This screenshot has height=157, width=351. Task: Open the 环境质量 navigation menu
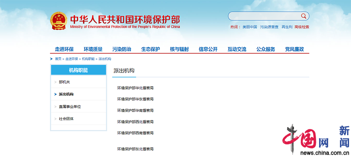pyautogui.click(x=93, y=49)
